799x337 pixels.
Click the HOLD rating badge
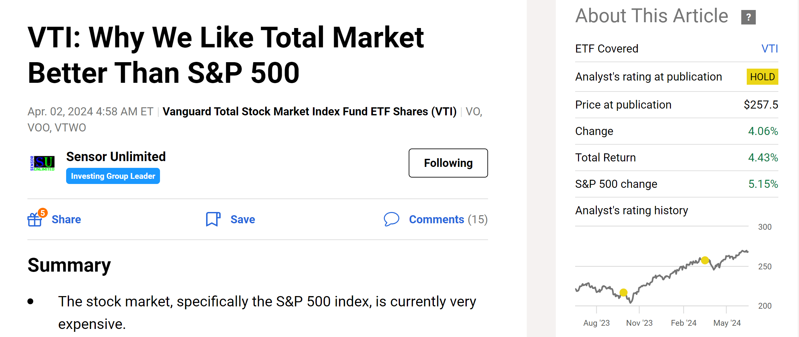coord(762,77)
